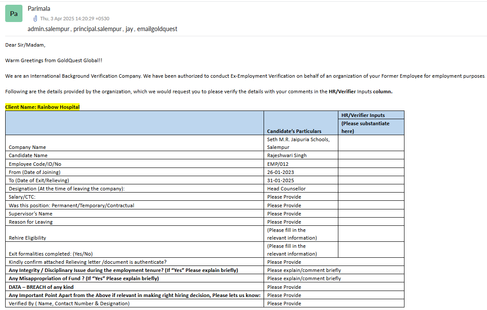Click recipient jay in the address line
This screenshot has width=487, height=310.
(129, 29)
